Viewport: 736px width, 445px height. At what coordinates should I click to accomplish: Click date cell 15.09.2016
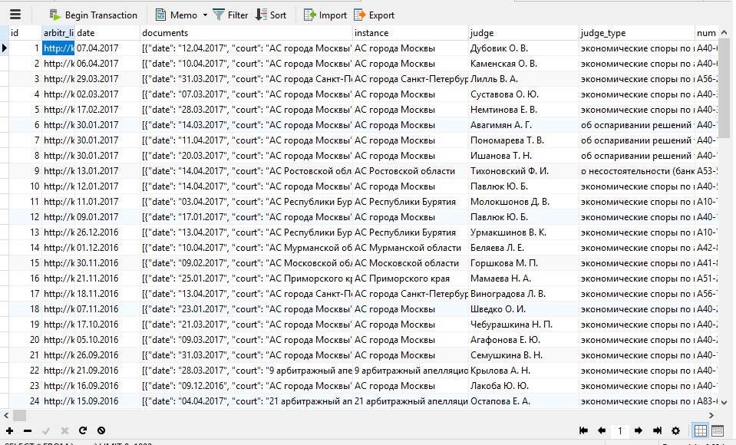(107, 400)
